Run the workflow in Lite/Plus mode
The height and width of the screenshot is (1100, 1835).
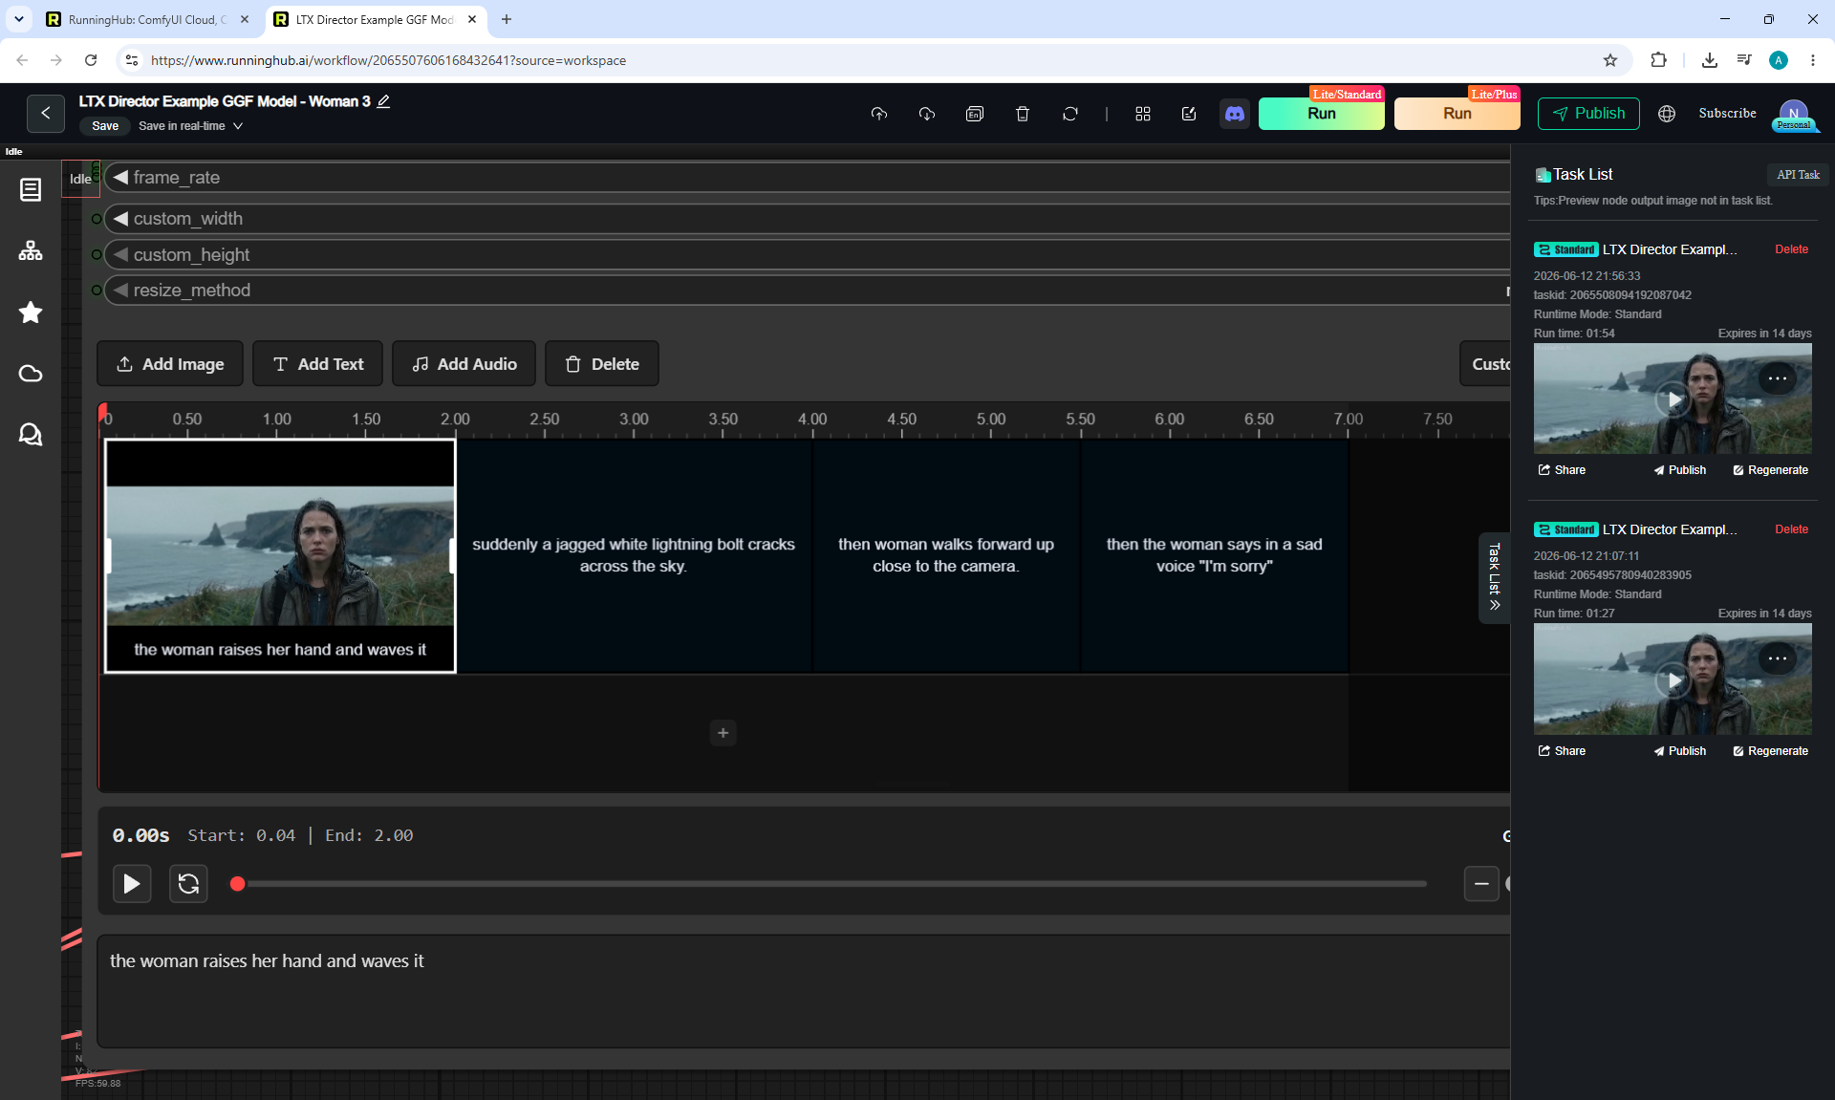point(1457,114)
